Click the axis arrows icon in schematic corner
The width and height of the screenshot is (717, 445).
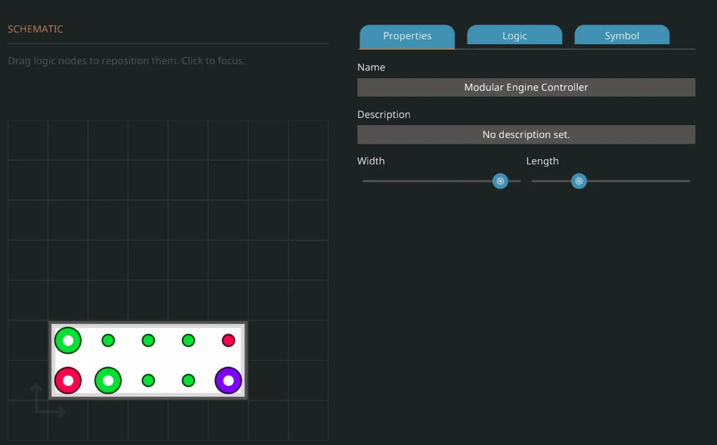pyautogui.click(x=47, y=401)
